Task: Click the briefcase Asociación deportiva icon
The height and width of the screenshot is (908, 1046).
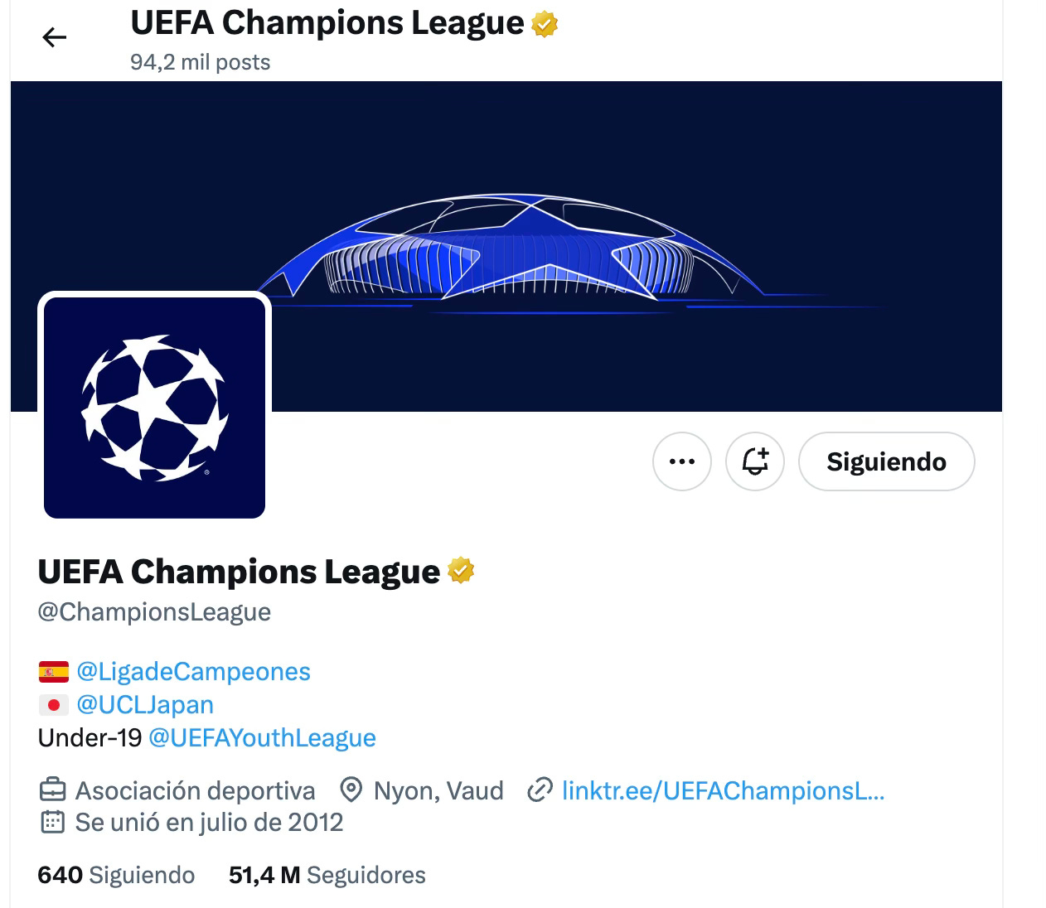Action: 52,790
